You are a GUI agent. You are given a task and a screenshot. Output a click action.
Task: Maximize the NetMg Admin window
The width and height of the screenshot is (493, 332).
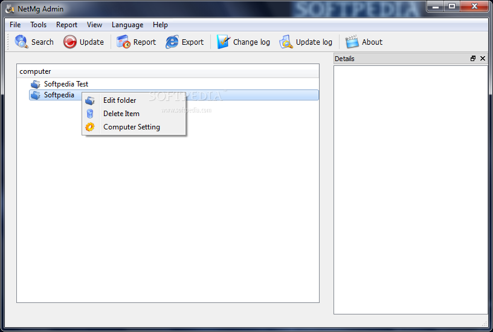(x=452, y=6)
